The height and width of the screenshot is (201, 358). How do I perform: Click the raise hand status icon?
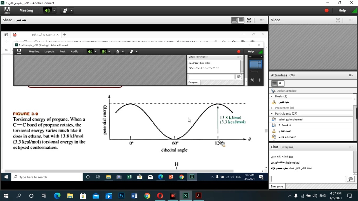(x=65, y=10)
